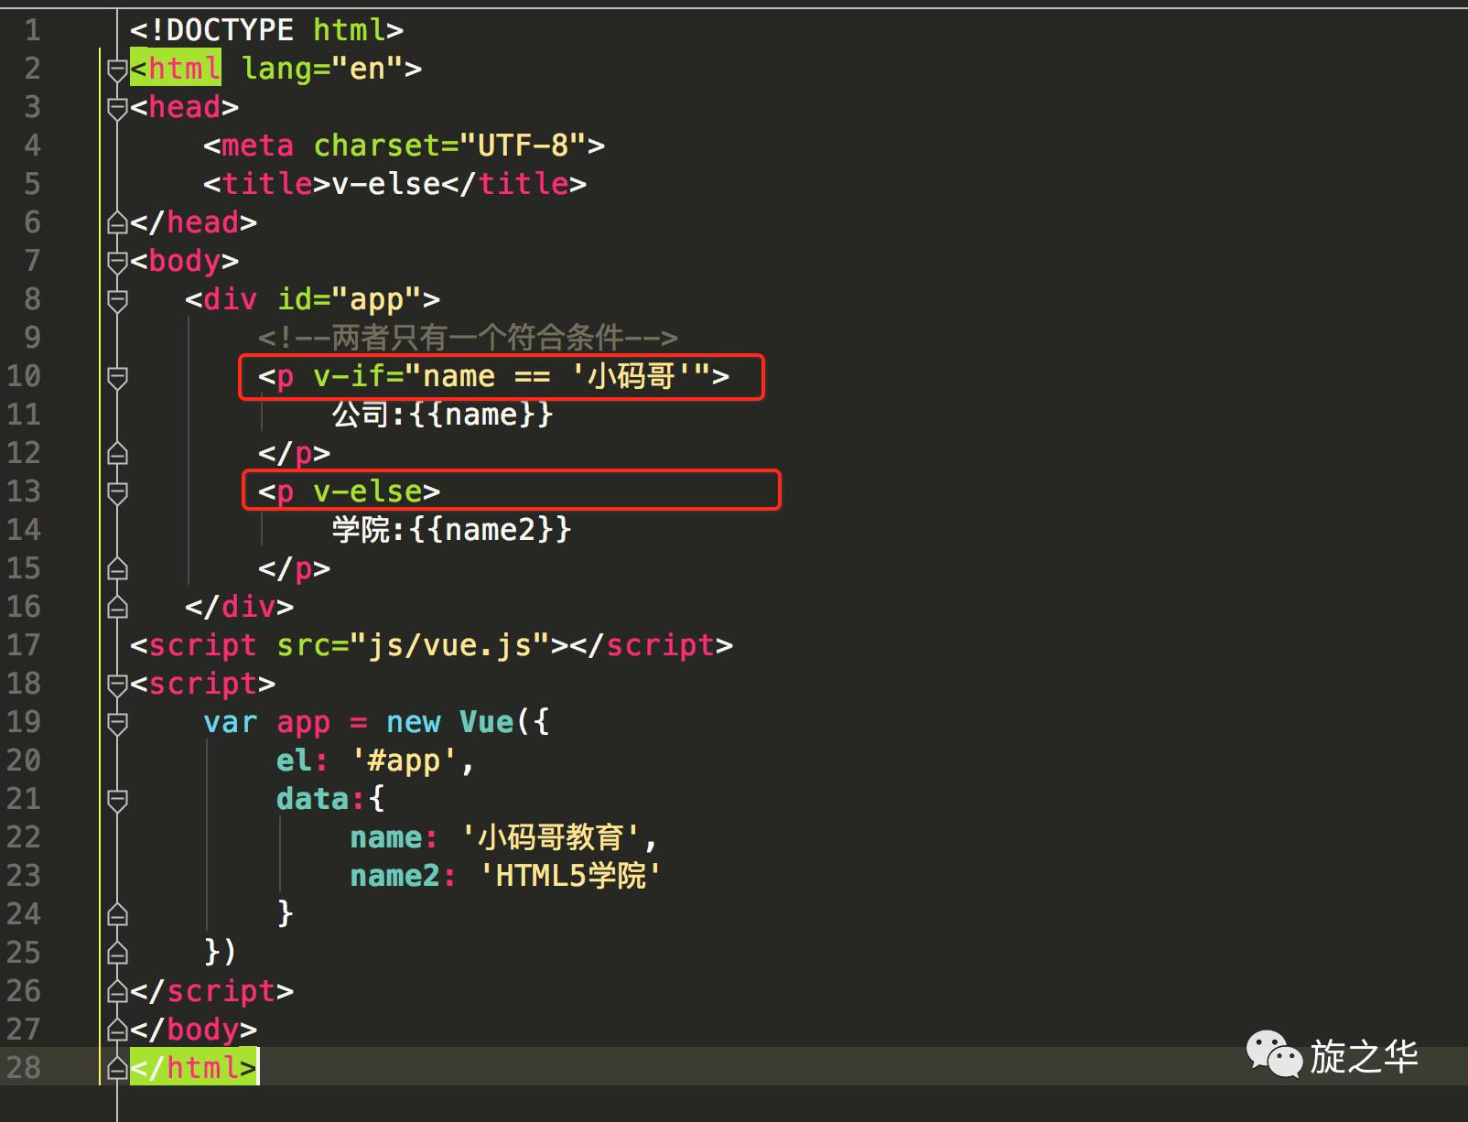1468x1122 pixels.
Task: Click the v-if="name == '小码哥'" attribute
Action: click(513, 376)
